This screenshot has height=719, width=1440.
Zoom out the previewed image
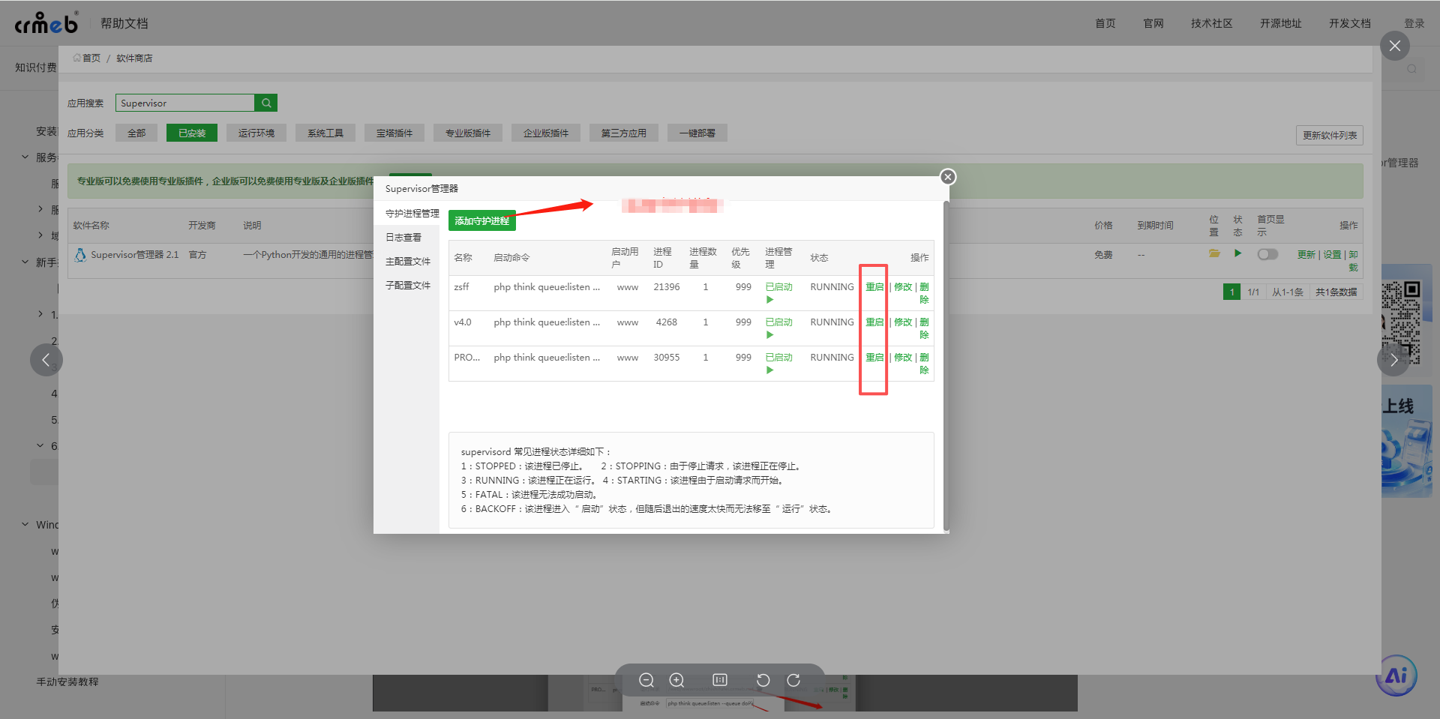click(x=646, y=680)
